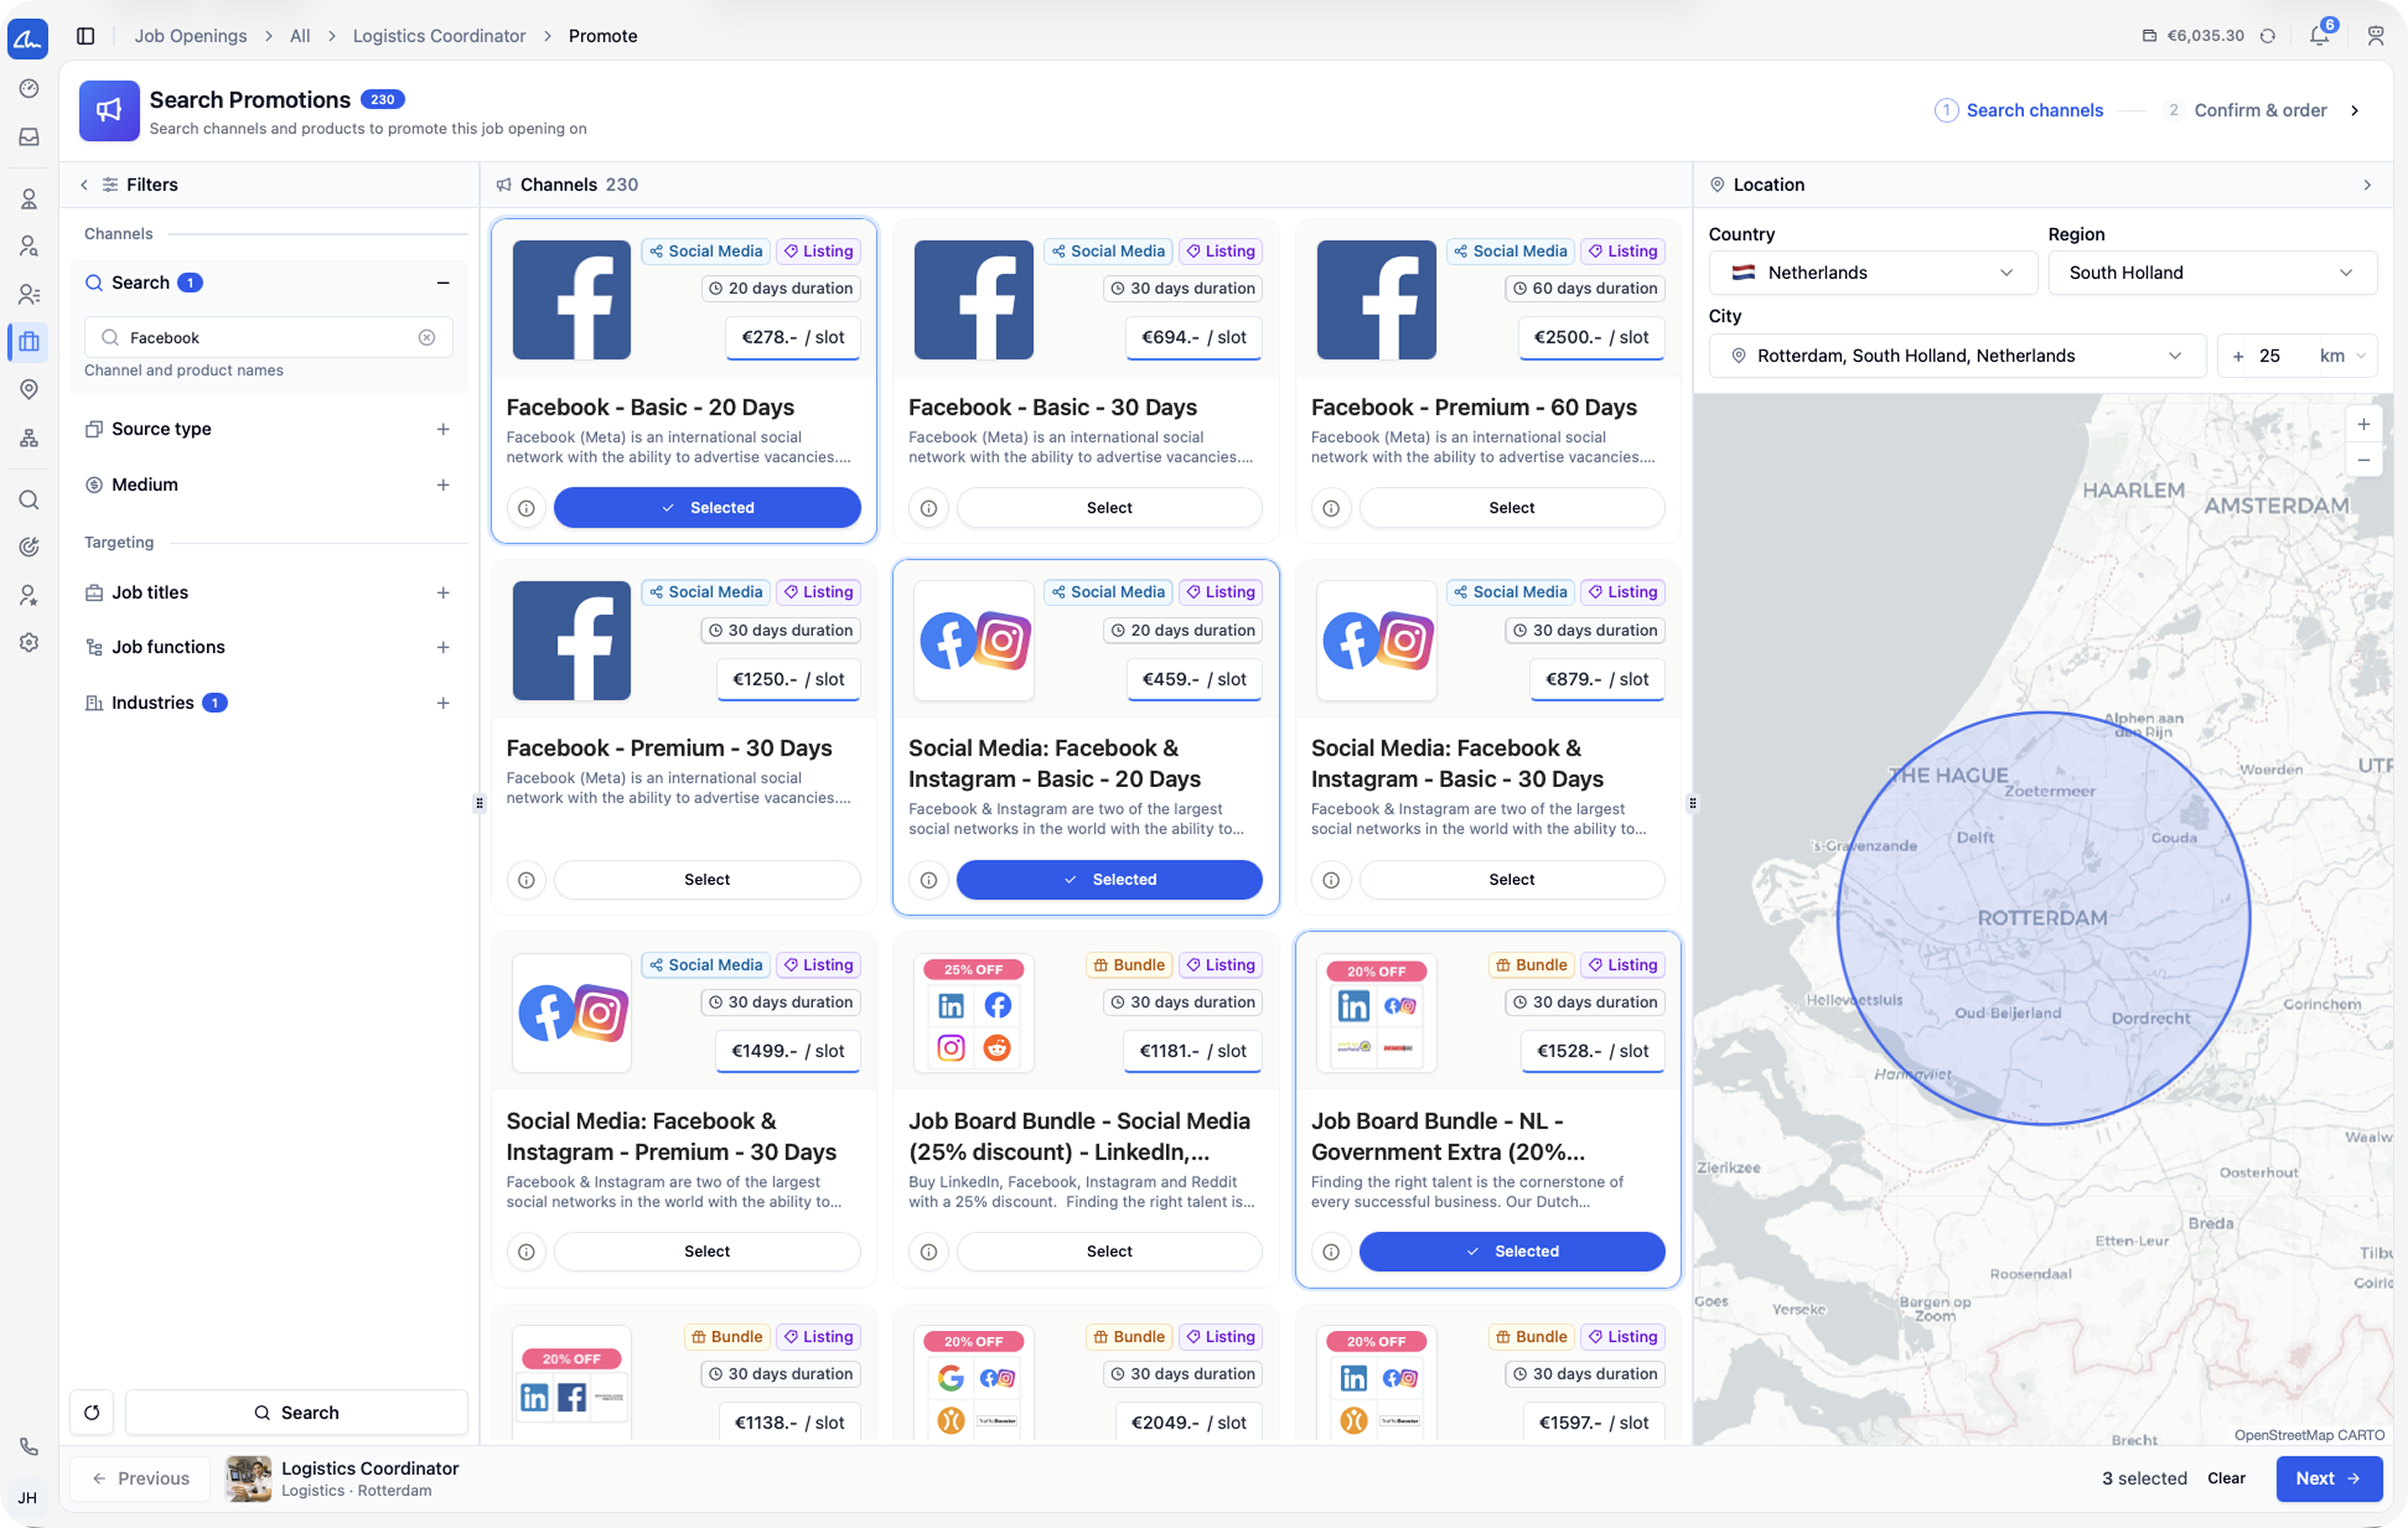The image size is (2408, 1528).
Task: Deselect Job Board Bundle - NL Government Extra
Action: (x=1511, y=1252)
